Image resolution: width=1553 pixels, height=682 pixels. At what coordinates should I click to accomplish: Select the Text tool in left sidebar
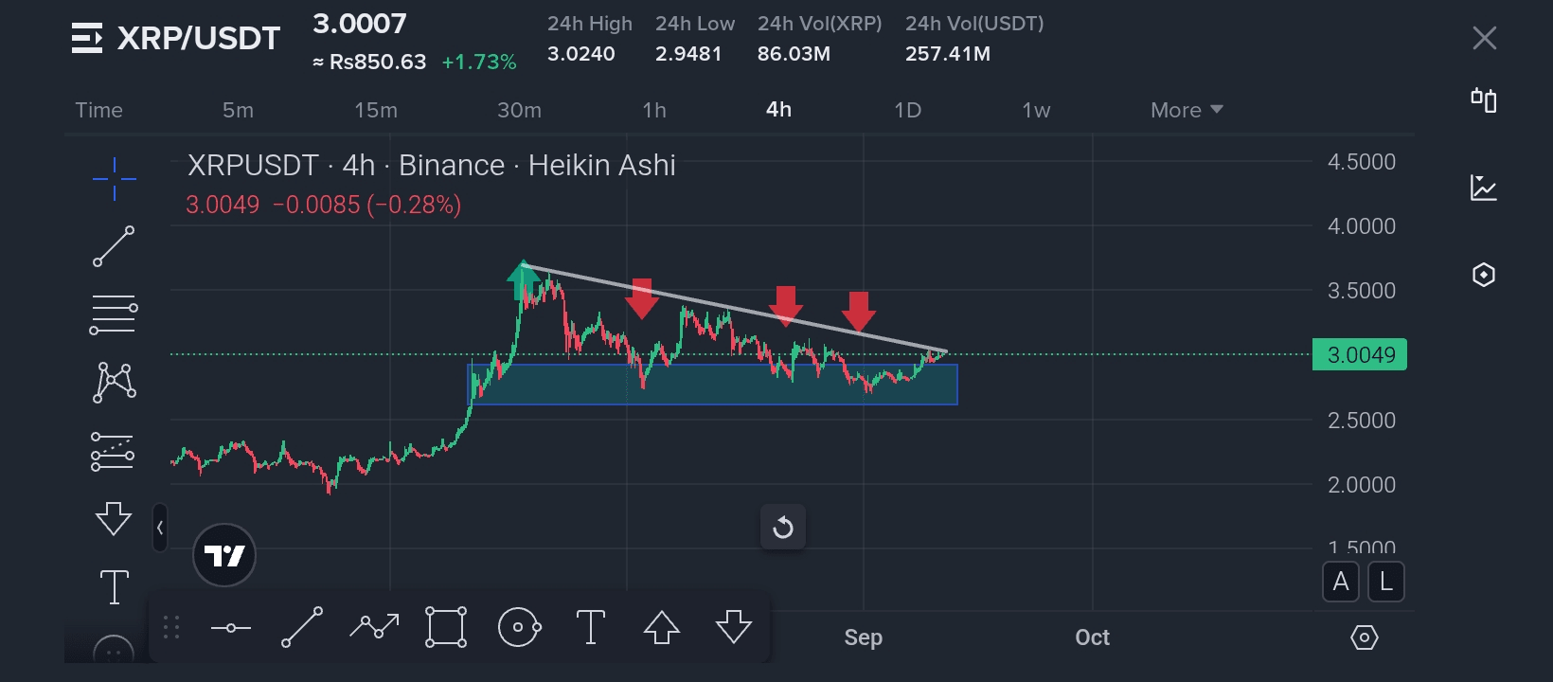tap(114, 587)
